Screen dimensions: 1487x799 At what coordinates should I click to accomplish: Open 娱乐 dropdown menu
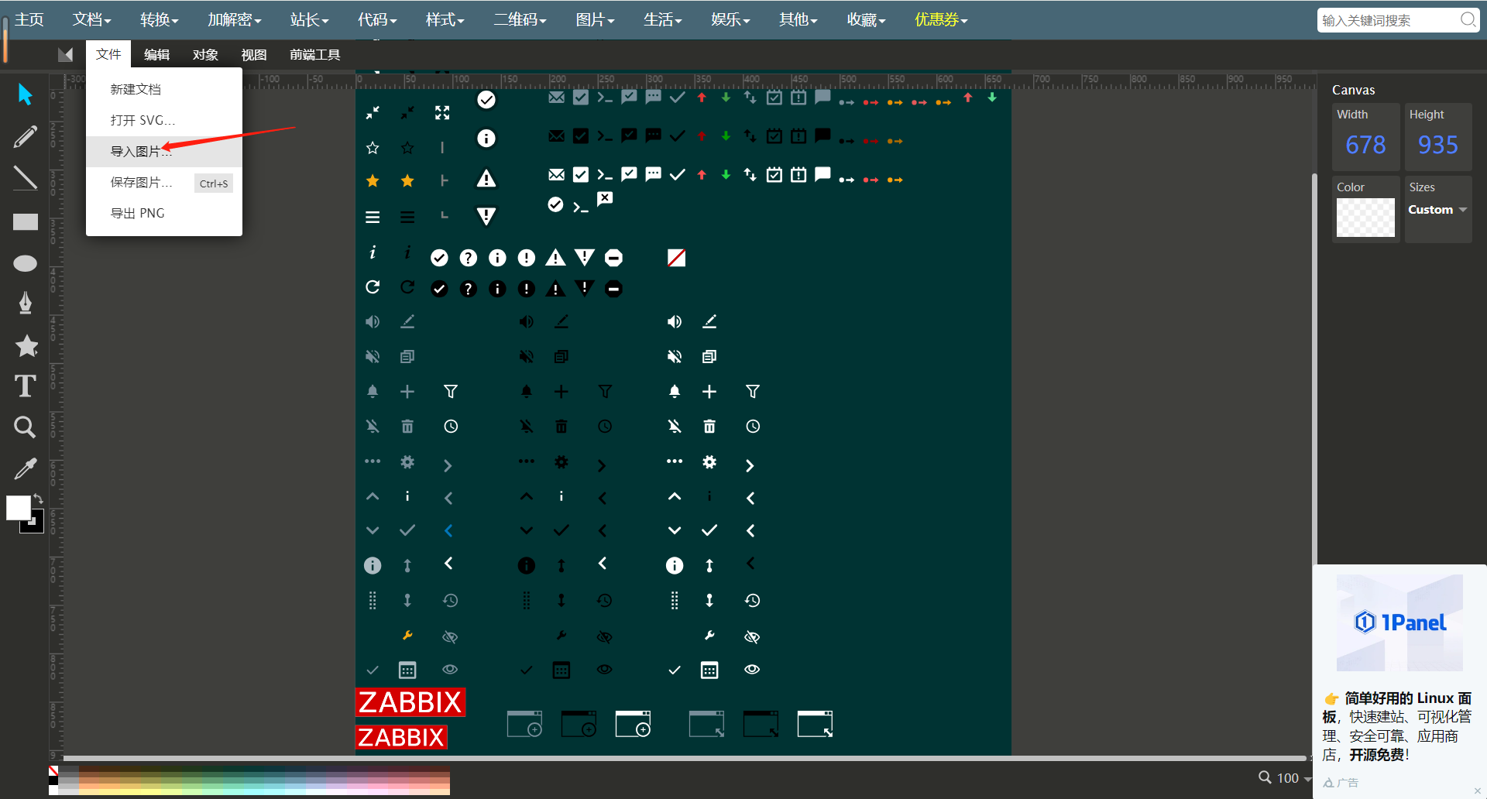pyautogui.click(x=730, y=19)
